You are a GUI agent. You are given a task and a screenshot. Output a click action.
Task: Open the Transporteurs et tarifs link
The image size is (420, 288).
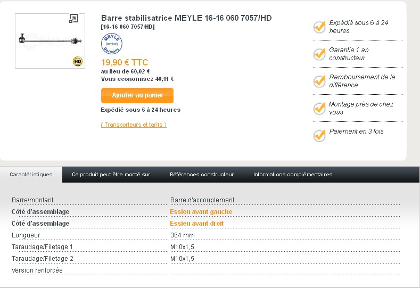pos(134,125)
